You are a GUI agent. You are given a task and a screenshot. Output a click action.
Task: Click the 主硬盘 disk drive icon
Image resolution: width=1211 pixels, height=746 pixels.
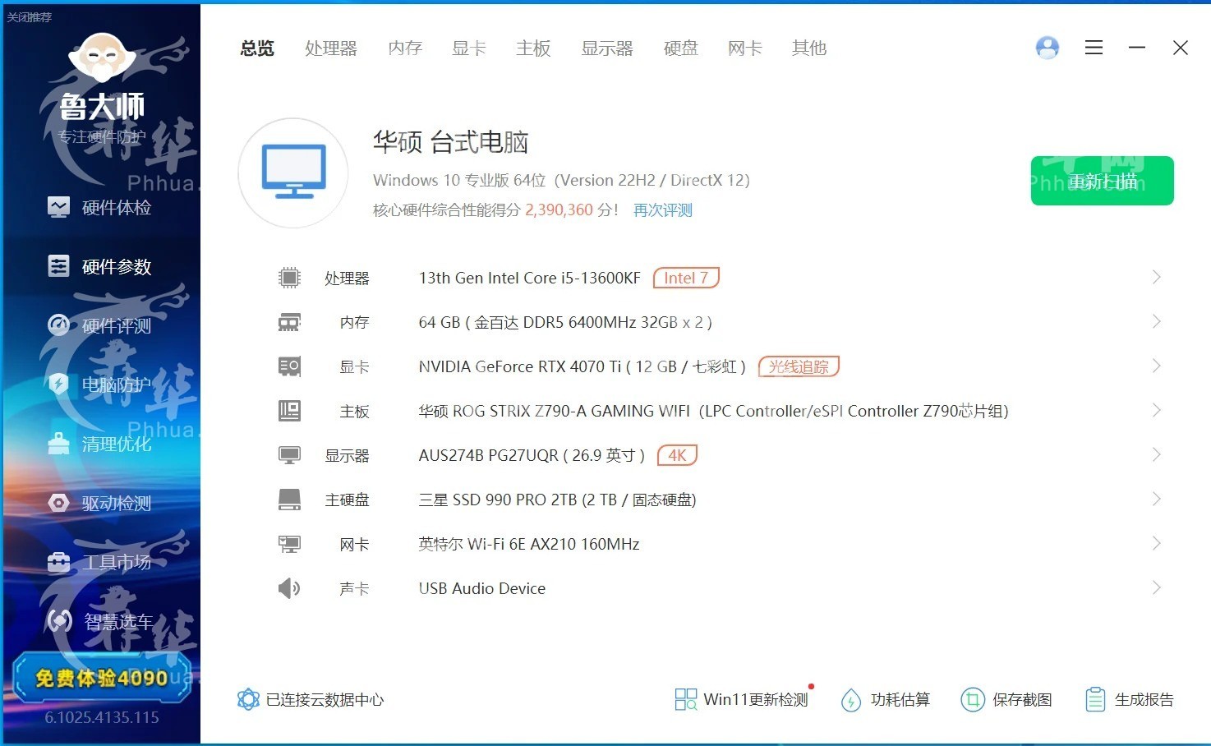pyautogui.click(x=289, y=500)
